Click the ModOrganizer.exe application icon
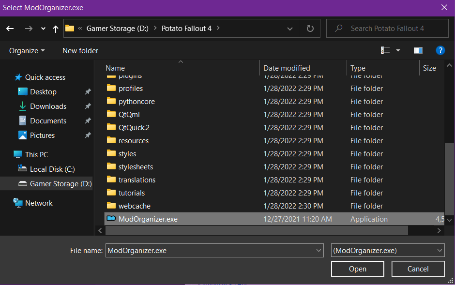This screenshot has width=455, height=285. (111, 218)
